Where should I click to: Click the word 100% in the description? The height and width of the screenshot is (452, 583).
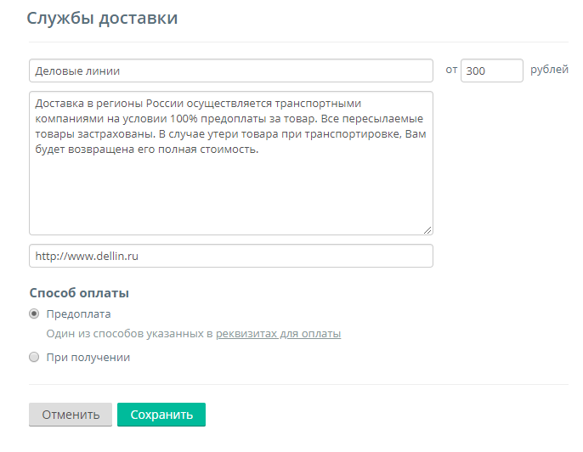(184, 119)
